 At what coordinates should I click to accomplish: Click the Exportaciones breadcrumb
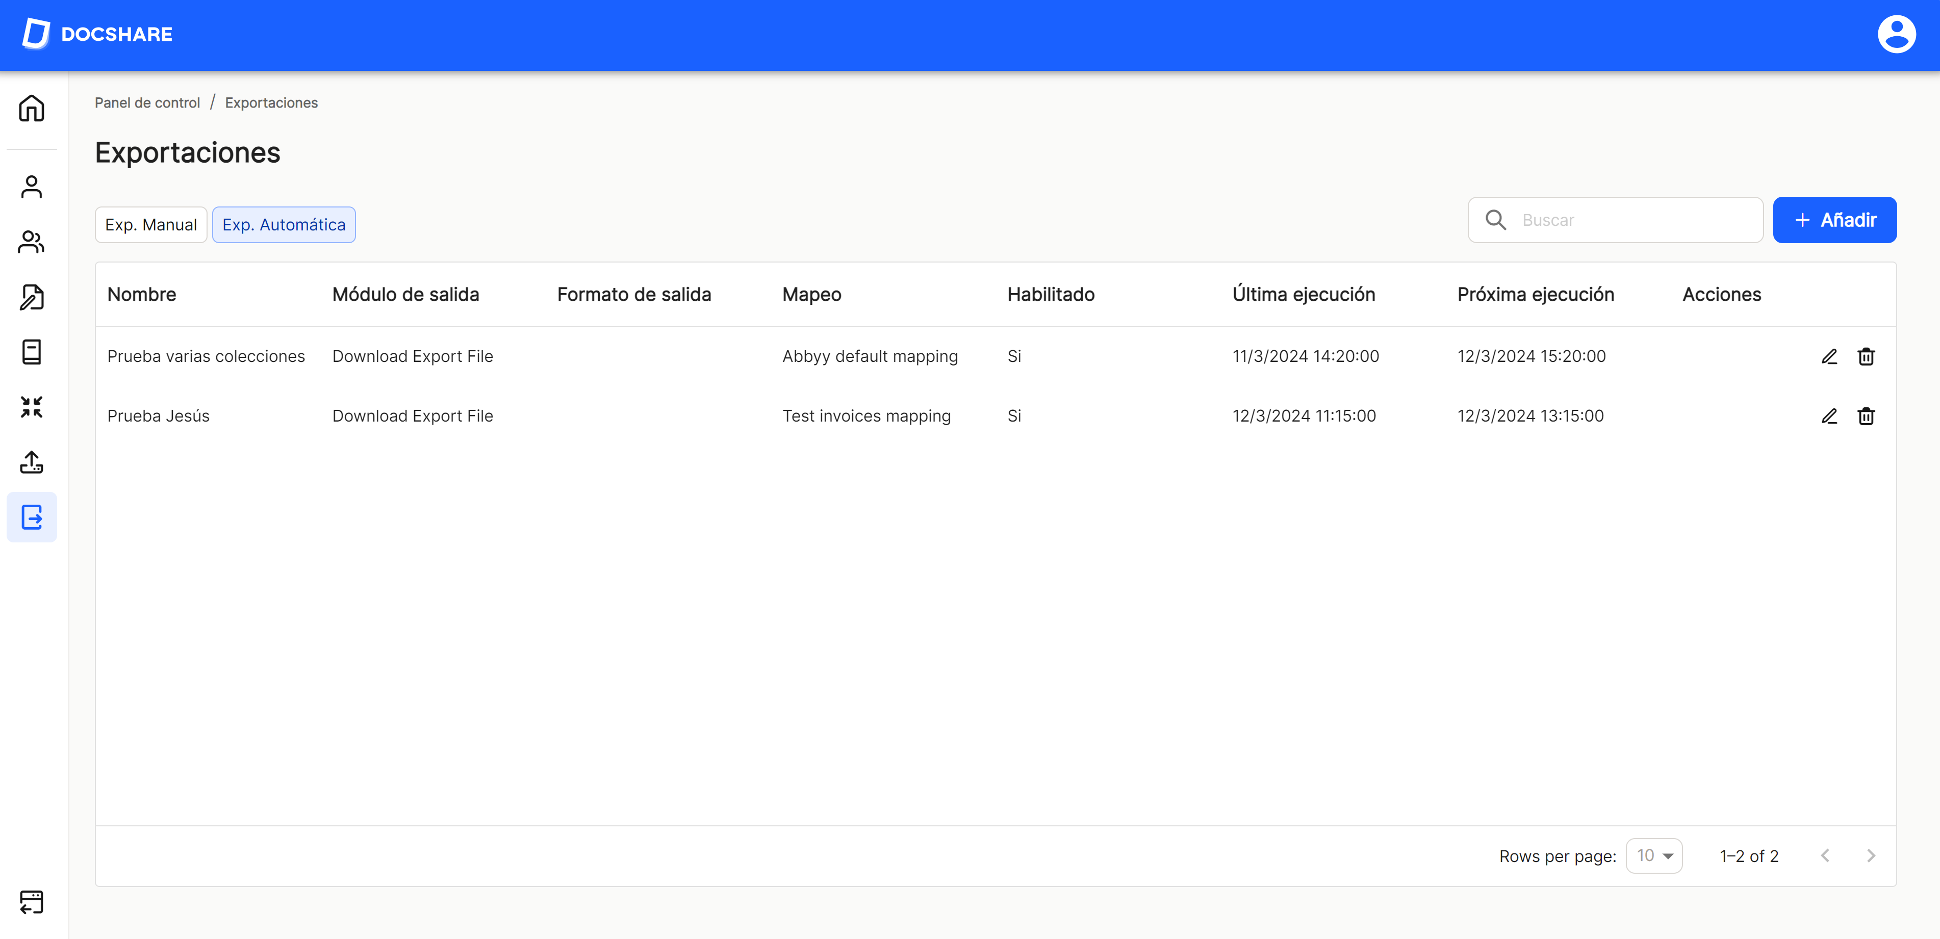tap(271, 102)
